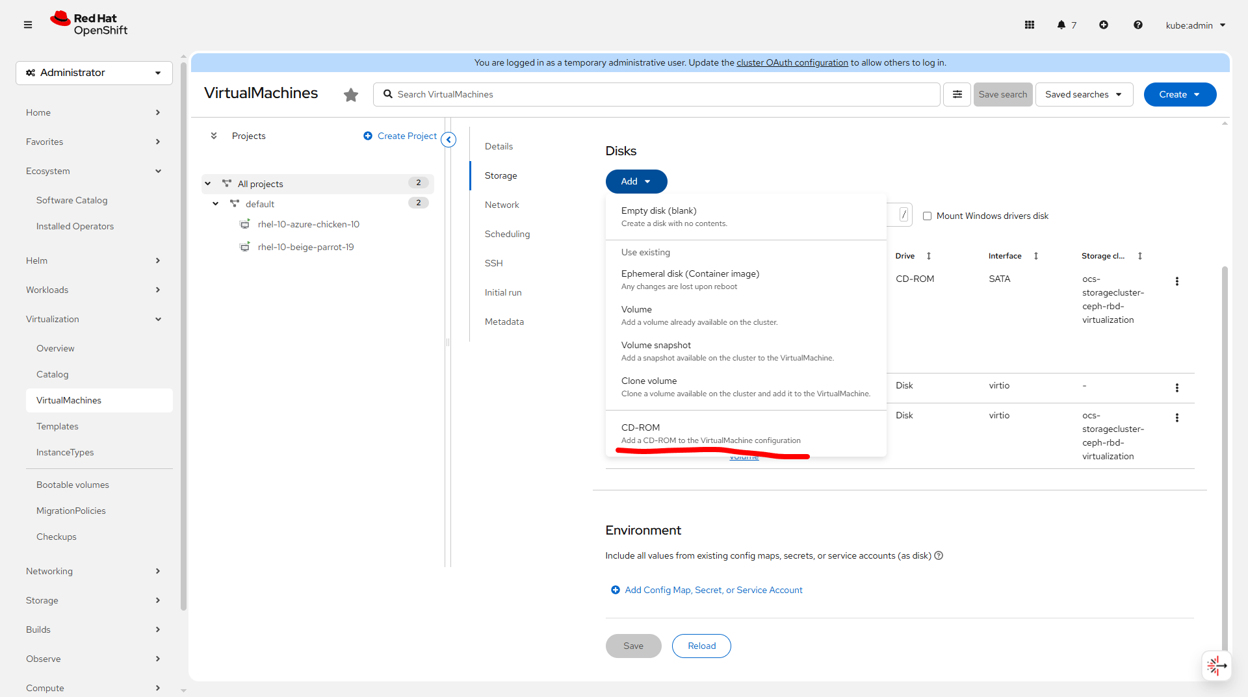The image size is (1248, 697).
Task: Click the search magnifier icon
Action: click(x=388, y=94)
